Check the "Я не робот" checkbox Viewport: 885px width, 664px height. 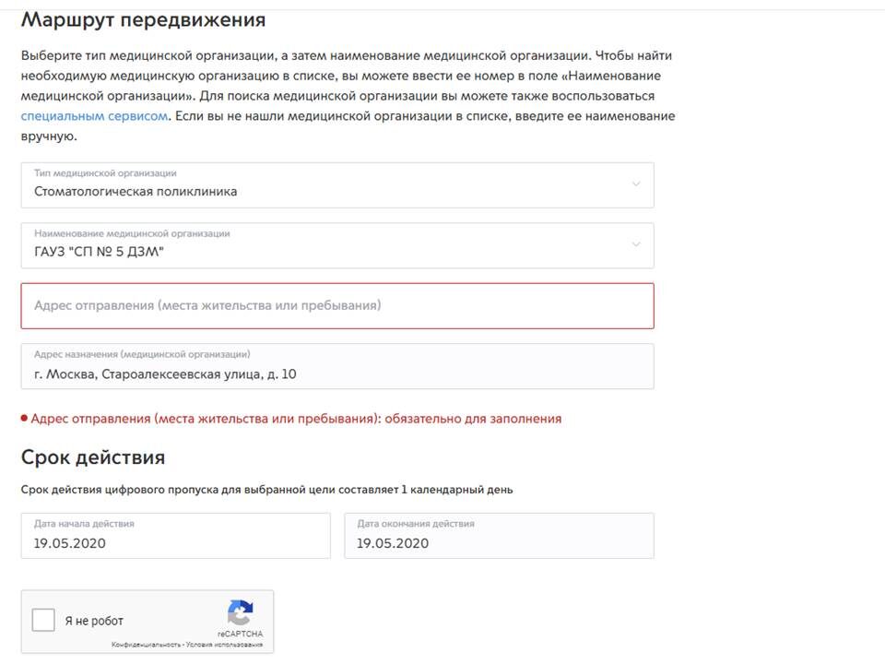click(x=42, y=620)
